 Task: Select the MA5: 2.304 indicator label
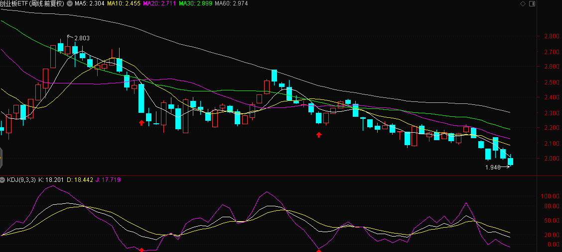point(88,3)
